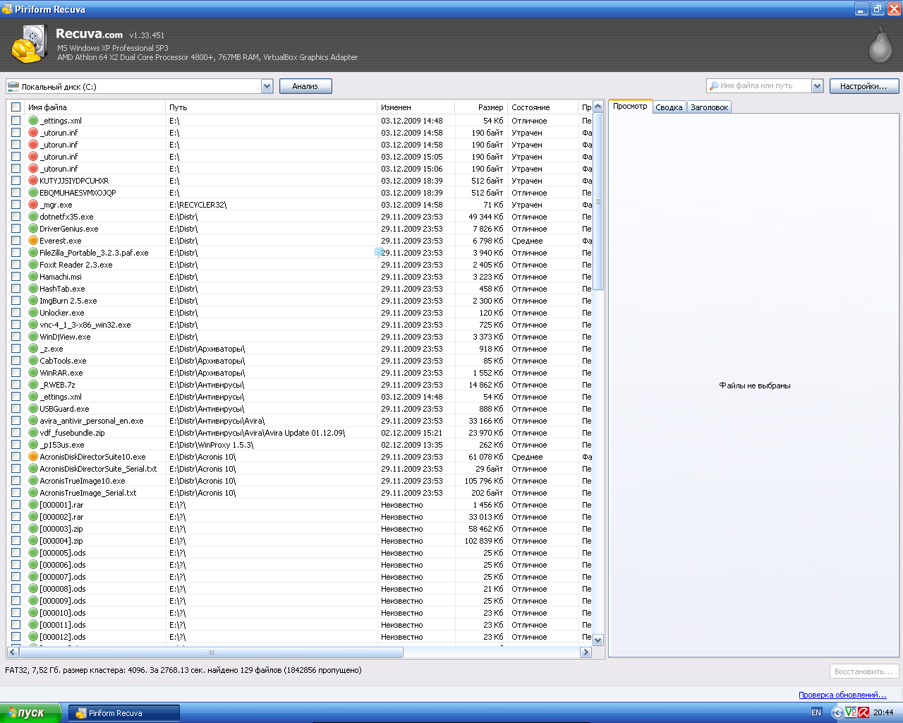
Task: Click the green icon of [000004].zip
Action: 33,541
